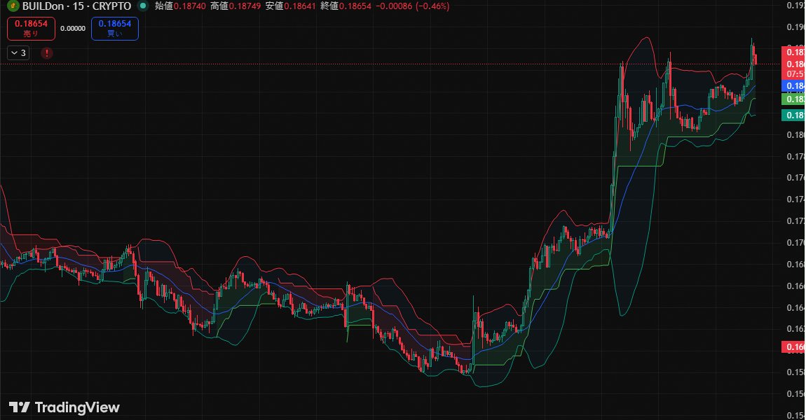The width and height of the screenshot is (806, 420).
Task: Expand the collapsed indicators legend showing 3
Action: 18,53
